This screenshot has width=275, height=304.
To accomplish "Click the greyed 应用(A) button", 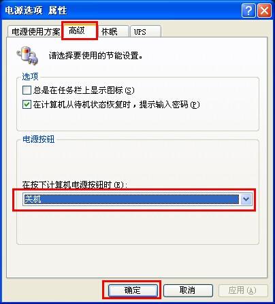I will pos(243,290).
